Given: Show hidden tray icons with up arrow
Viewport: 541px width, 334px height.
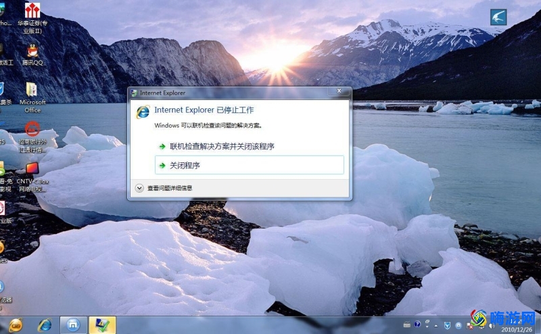Looking at the screenshot, I should [436, 325].
